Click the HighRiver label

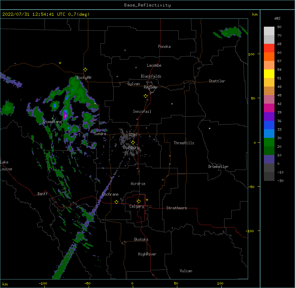(x=147, y=254)
